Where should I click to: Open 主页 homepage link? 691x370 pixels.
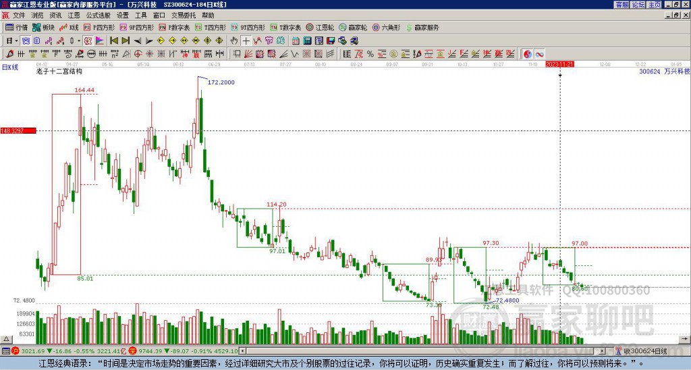pos(655,5)
